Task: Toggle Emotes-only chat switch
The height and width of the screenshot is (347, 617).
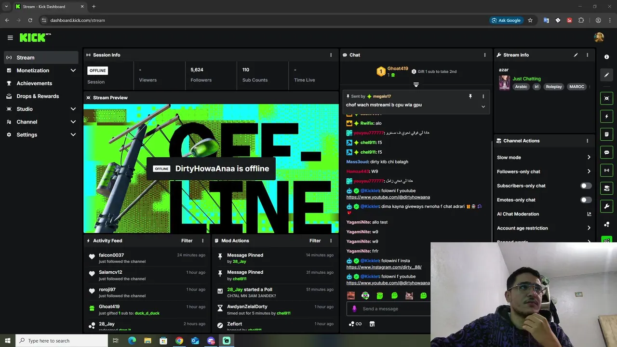Action: click(586, 200)
